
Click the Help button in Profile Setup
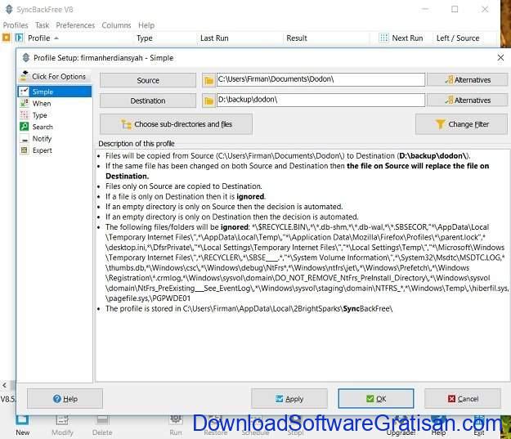point(65,399)
